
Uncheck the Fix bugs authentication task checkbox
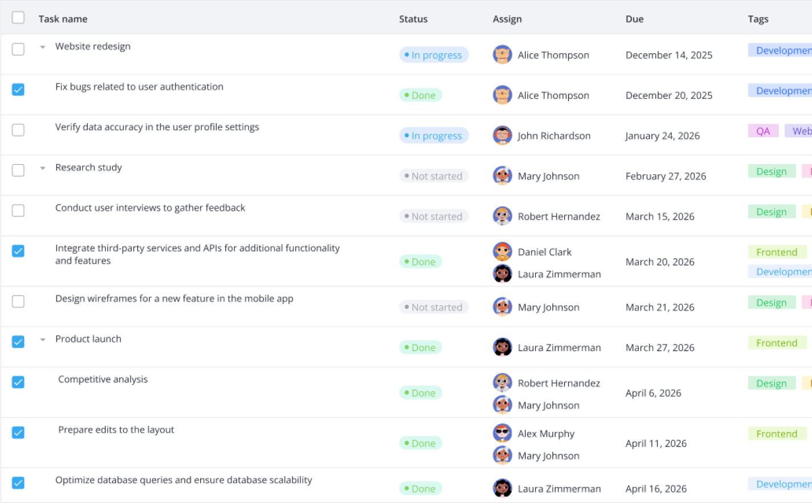pyautogui.click(x=18, y=90)
